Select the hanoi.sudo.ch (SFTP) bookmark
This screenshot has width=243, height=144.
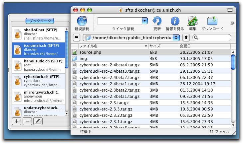pyautogui.click(x=38, y=66)
